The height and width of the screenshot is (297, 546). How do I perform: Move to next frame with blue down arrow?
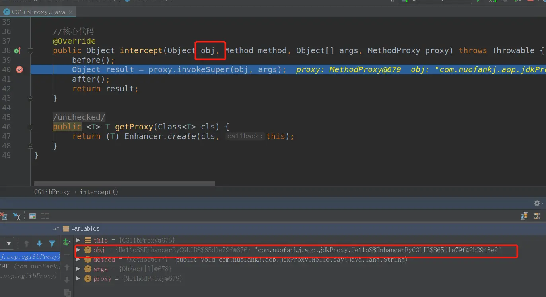point(39,243)
